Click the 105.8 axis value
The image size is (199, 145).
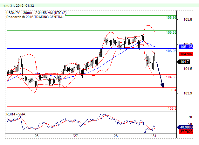click(188, 19)
